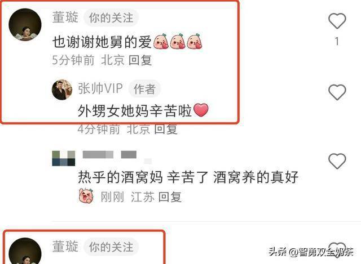Click the 董璇 username in the bottom comment
Viewport: 361px width, 264px height.
[65, 247]
